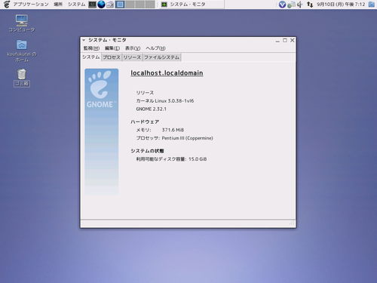Open the volume control speaker icon

[x=299, y=5]
